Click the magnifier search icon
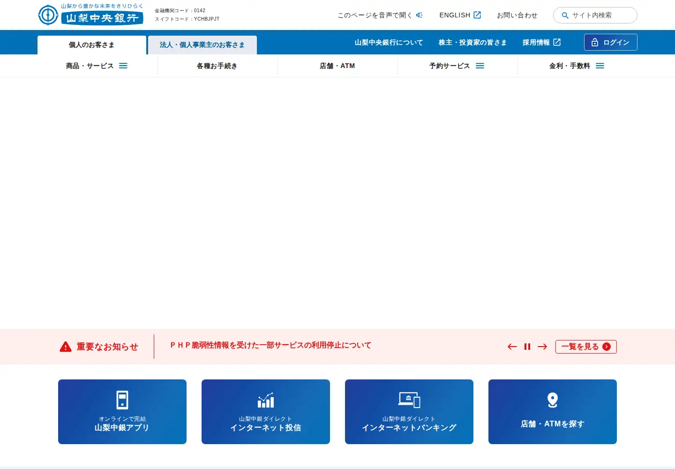The width and height of the screenshot is (675, 469). coord(565,15)
